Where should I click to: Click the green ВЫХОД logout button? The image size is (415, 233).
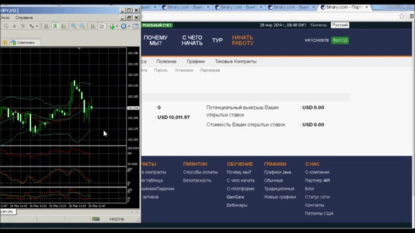tap(340, 40)
